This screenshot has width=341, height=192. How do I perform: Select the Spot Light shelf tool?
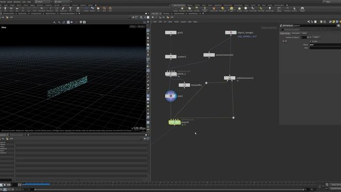pyautogui.click(x=190, y=9)
